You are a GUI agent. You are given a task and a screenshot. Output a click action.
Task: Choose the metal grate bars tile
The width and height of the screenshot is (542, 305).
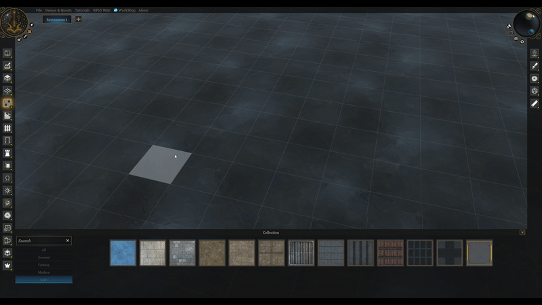coord(301,253)
